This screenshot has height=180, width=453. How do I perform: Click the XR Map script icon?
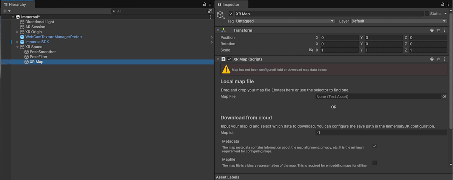coord(223,59)
